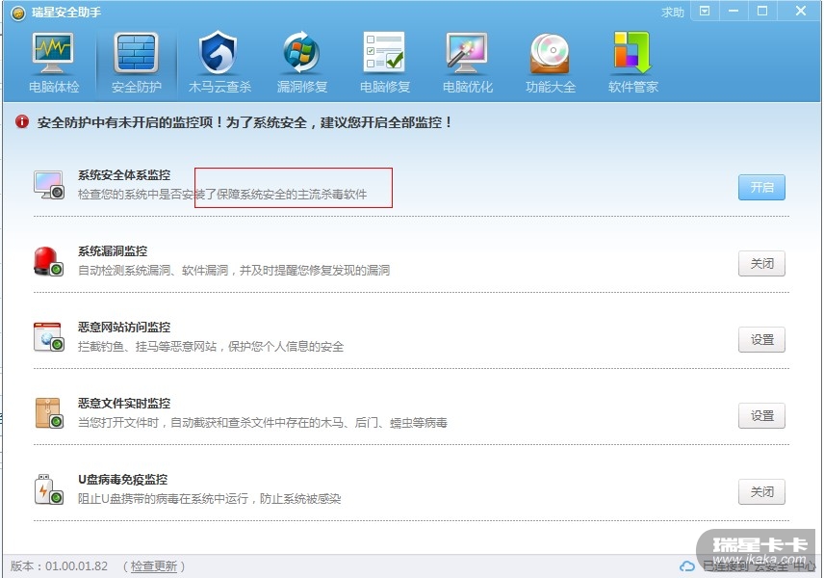Switch to the 漏洞修复 tab label
Image resolution: width=824 pixels, height=578 pixels.
pos(302,87)
